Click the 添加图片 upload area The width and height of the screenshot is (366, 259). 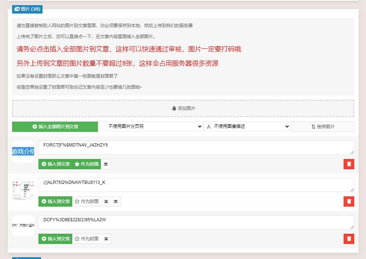coord(183,108)
